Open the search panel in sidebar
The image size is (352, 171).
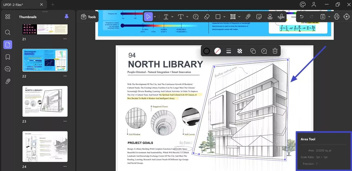(x=8, y=32)
